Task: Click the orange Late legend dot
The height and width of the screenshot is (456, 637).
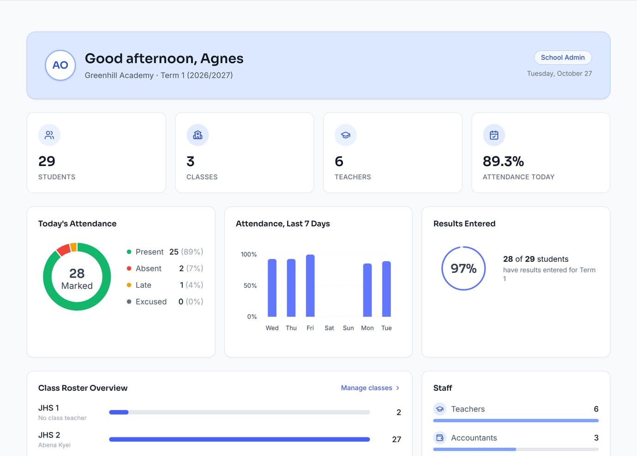Action: [129, 285]
